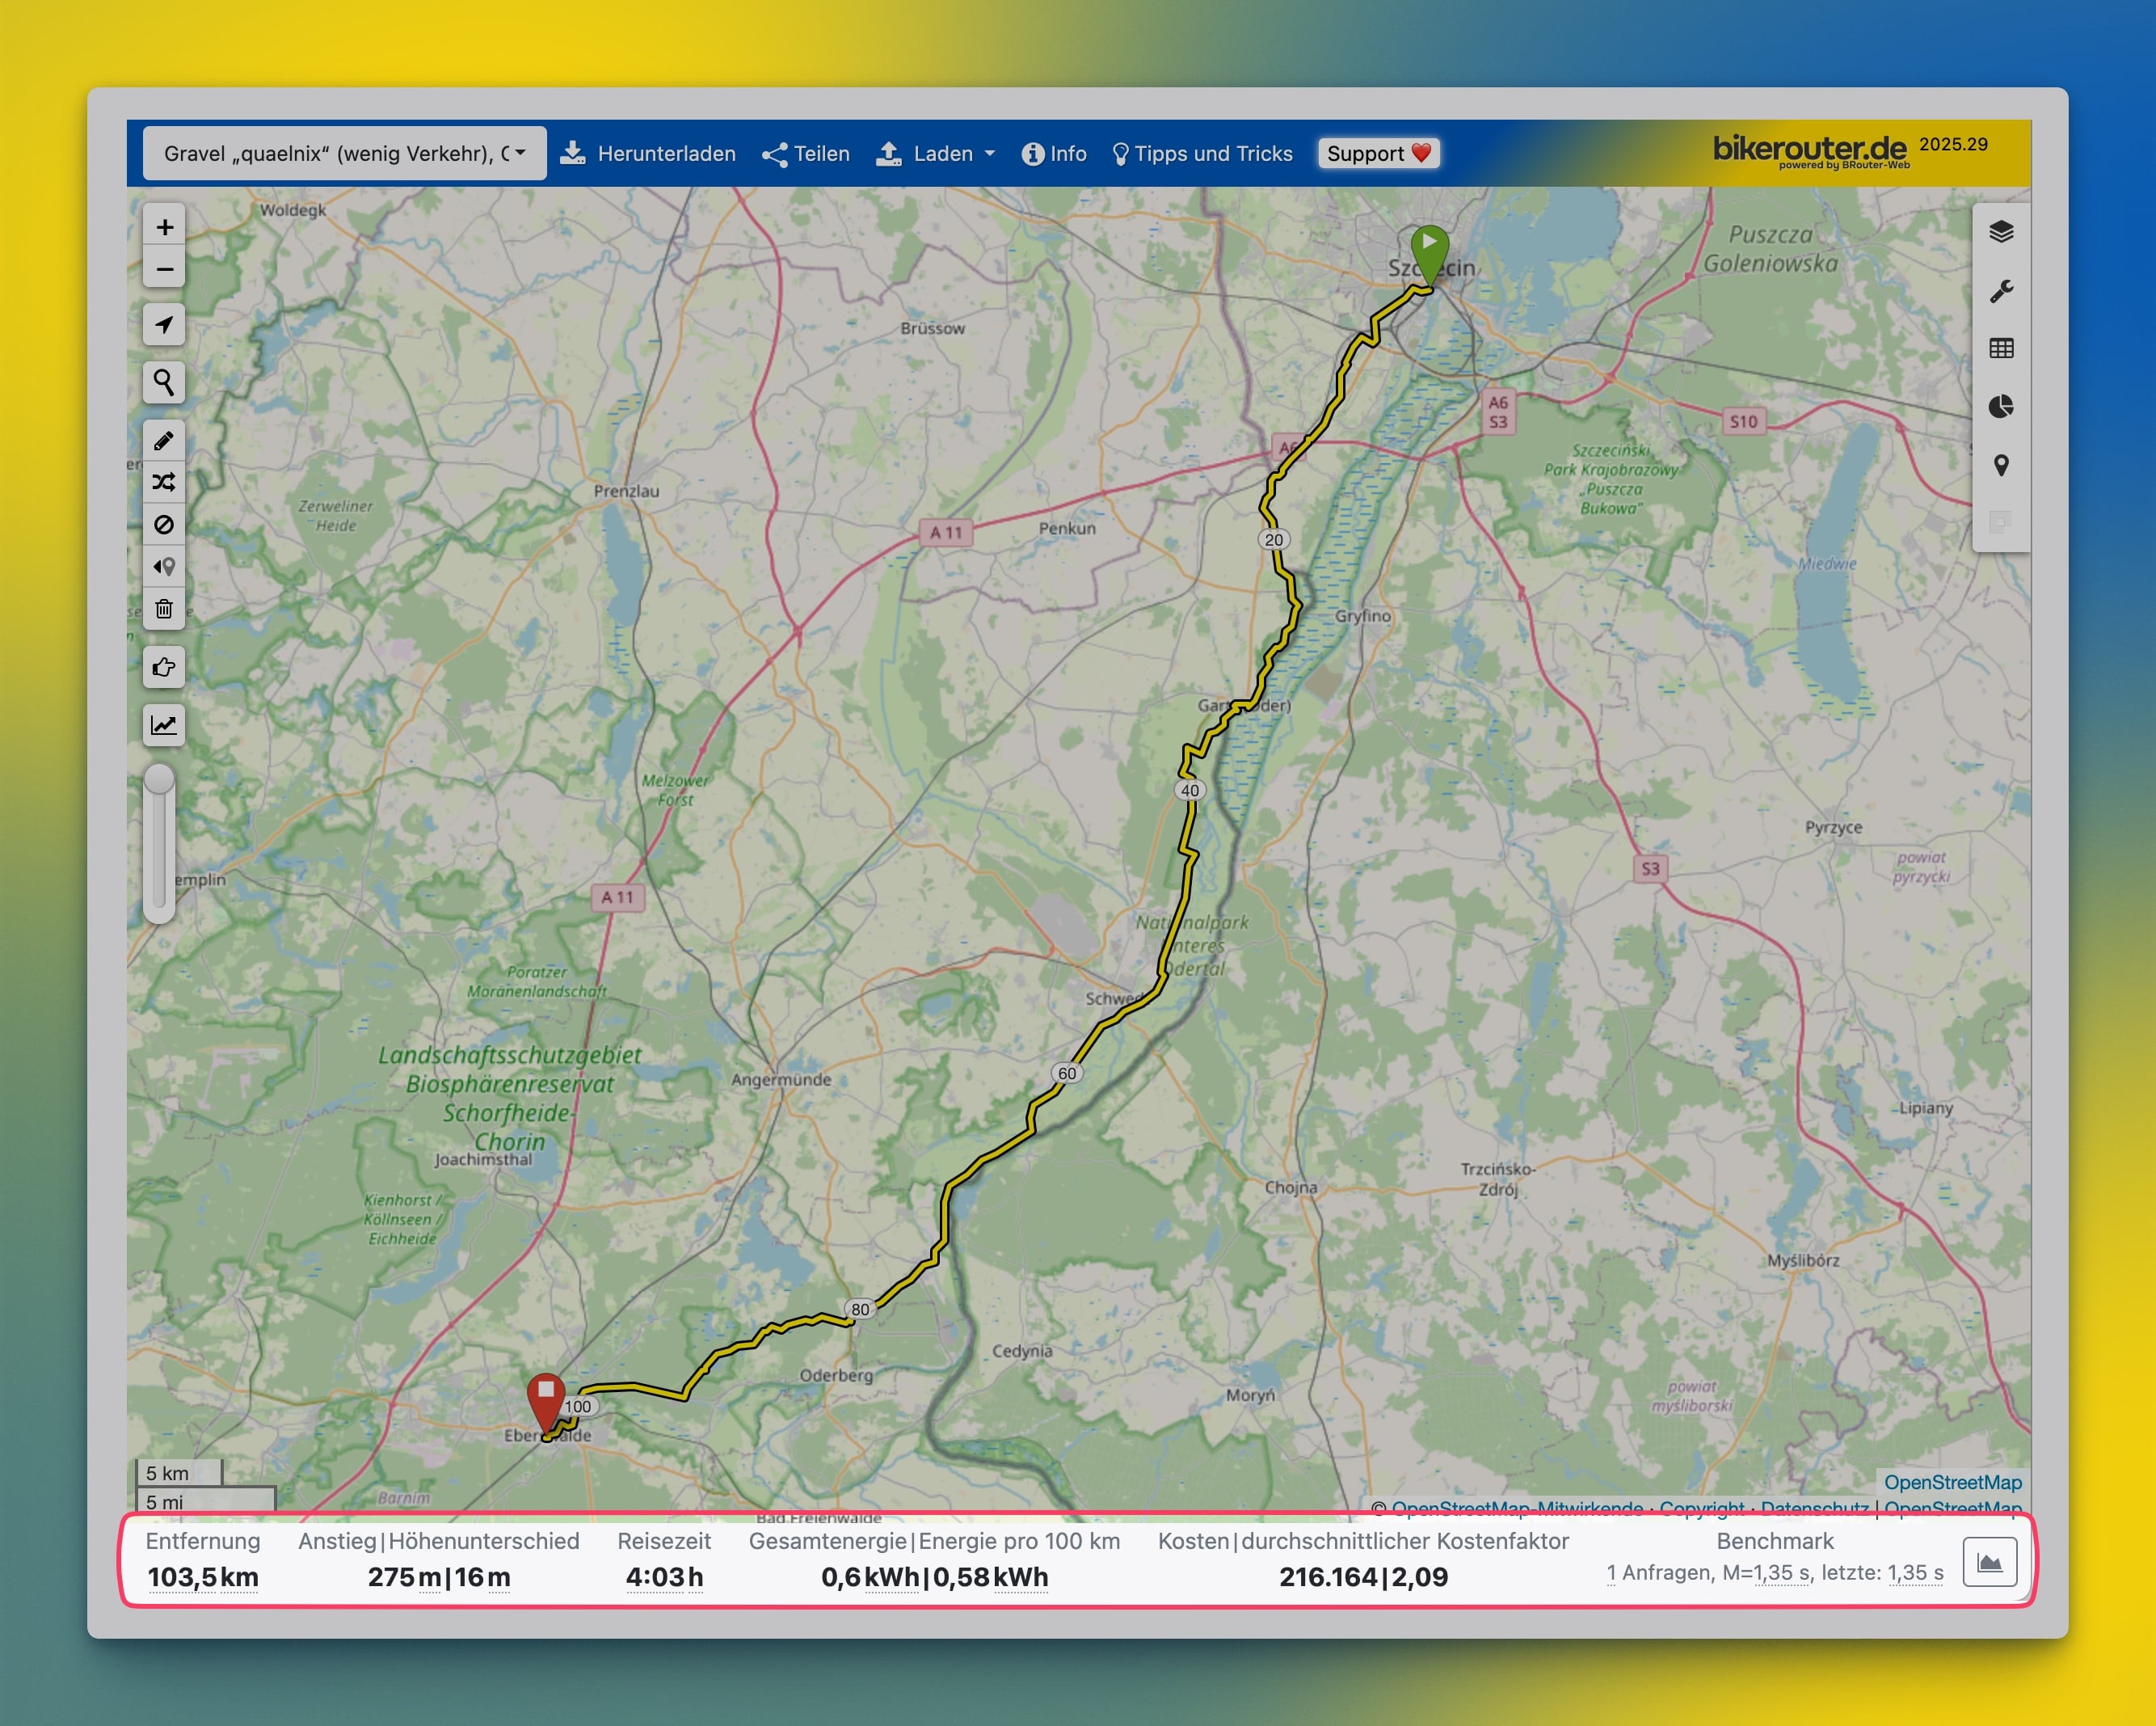This screenshot has width=2156, height=1726.
Task: Open the map search magnifier
Action: tap(164, 382)
